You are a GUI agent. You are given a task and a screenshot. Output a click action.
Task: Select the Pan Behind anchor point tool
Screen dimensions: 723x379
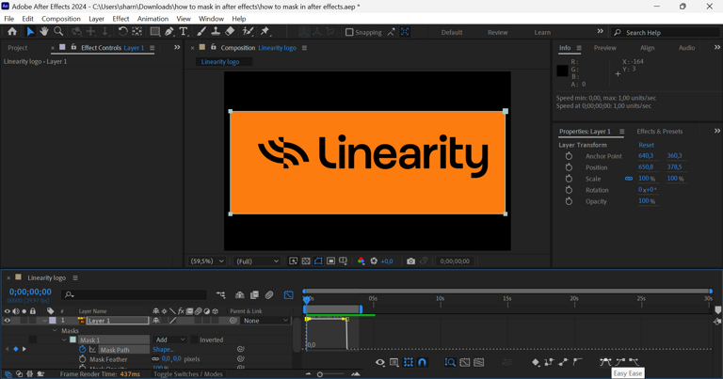137,31
